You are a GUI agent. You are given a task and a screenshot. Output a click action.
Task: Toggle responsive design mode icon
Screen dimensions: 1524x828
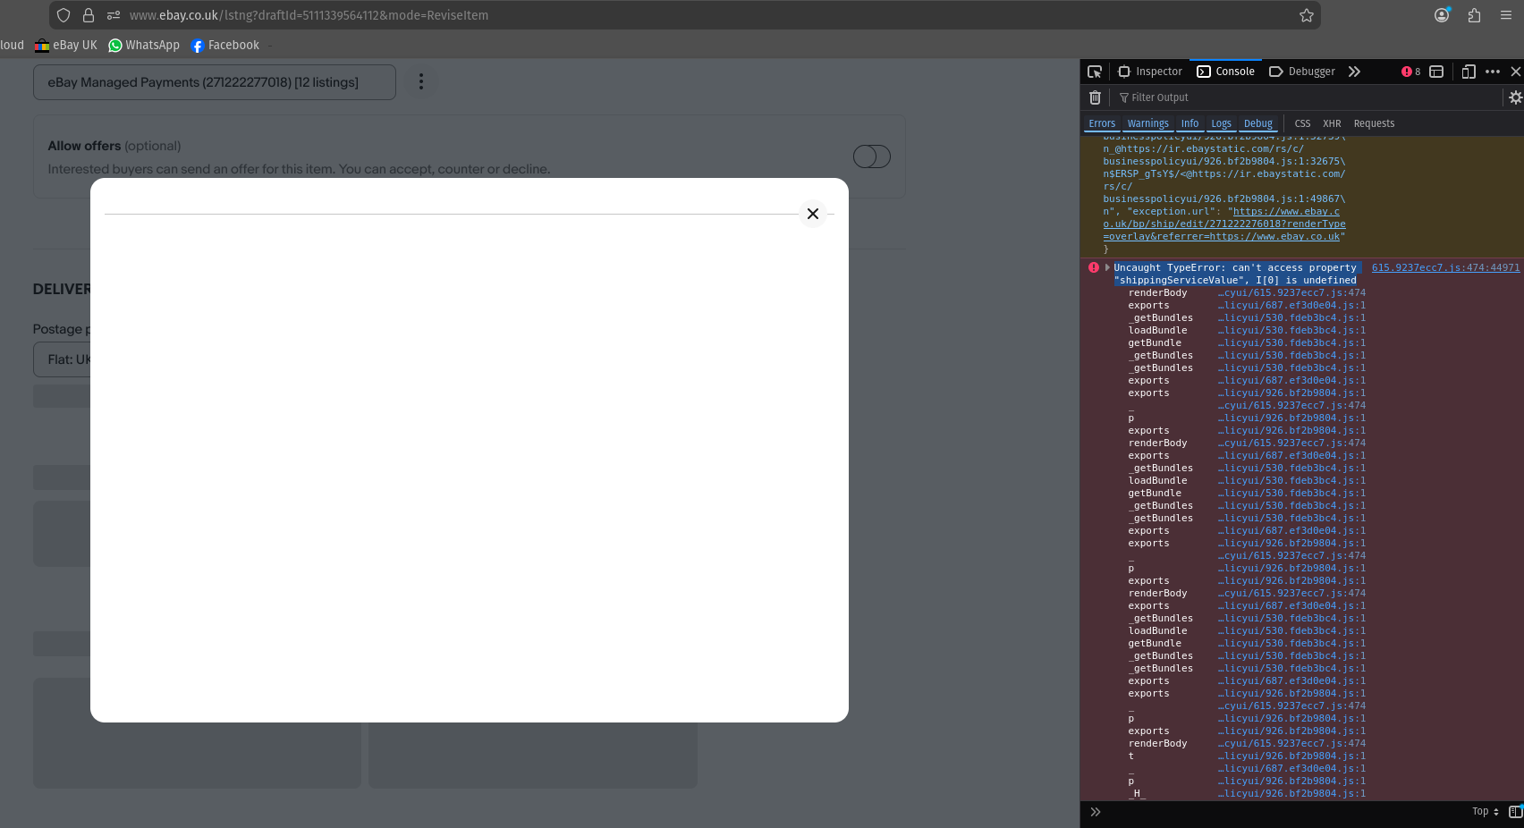coord(1468,72)
